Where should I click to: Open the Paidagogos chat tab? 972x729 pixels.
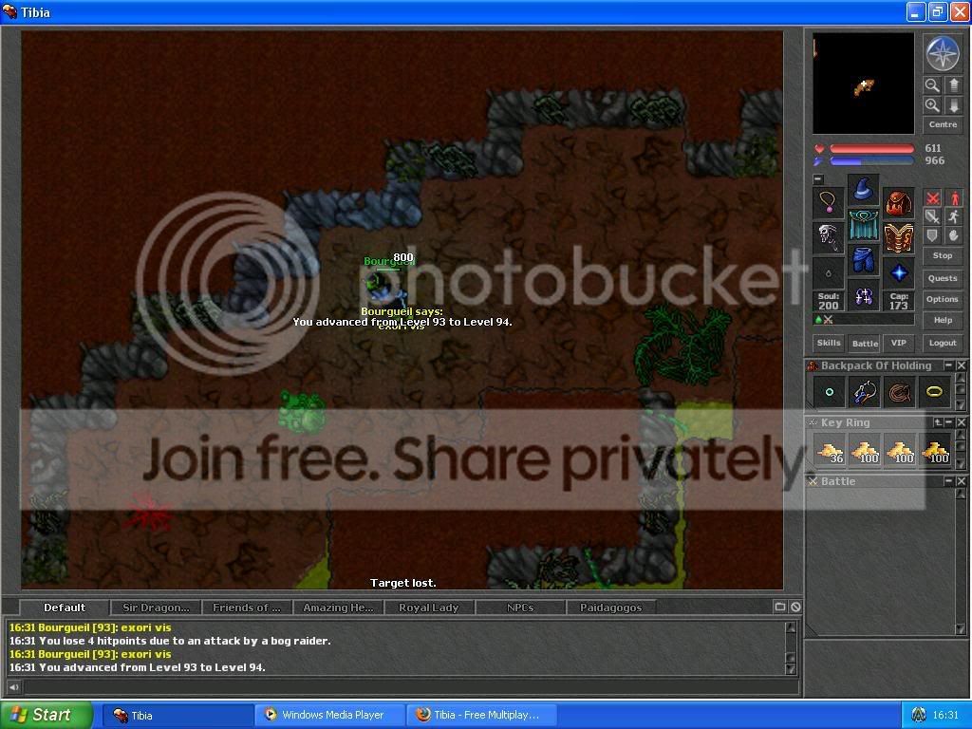[611, 607]
